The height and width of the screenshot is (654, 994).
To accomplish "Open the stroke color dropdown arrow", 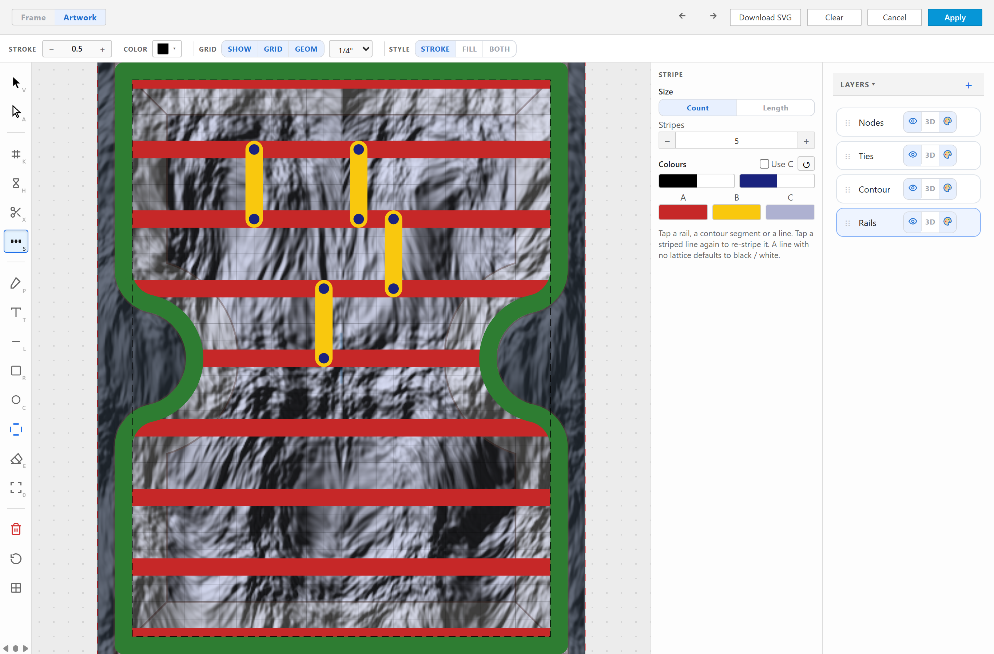I will 175,49.
